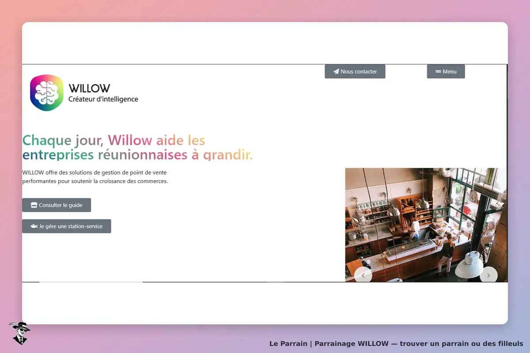Advance to the next carousel slide arrow
530x353 pixels.
point(488,275)
